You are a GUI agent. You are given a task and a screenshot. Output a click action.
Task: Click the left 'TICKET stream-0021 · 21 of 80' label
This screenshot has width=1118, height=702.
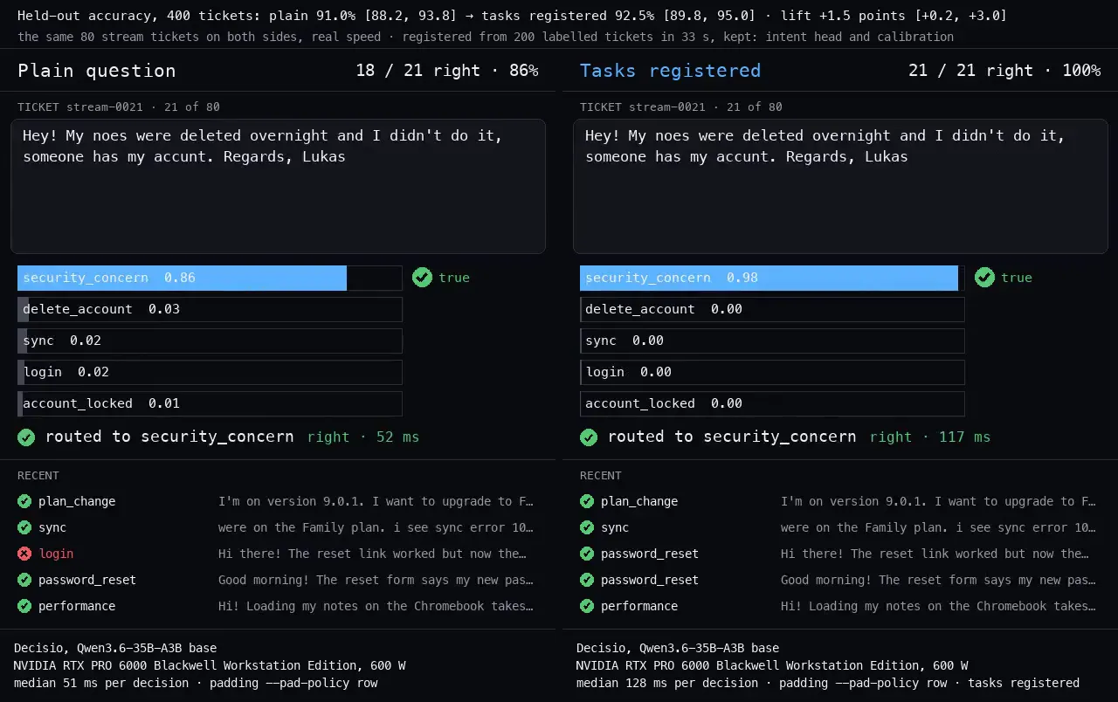119,107
